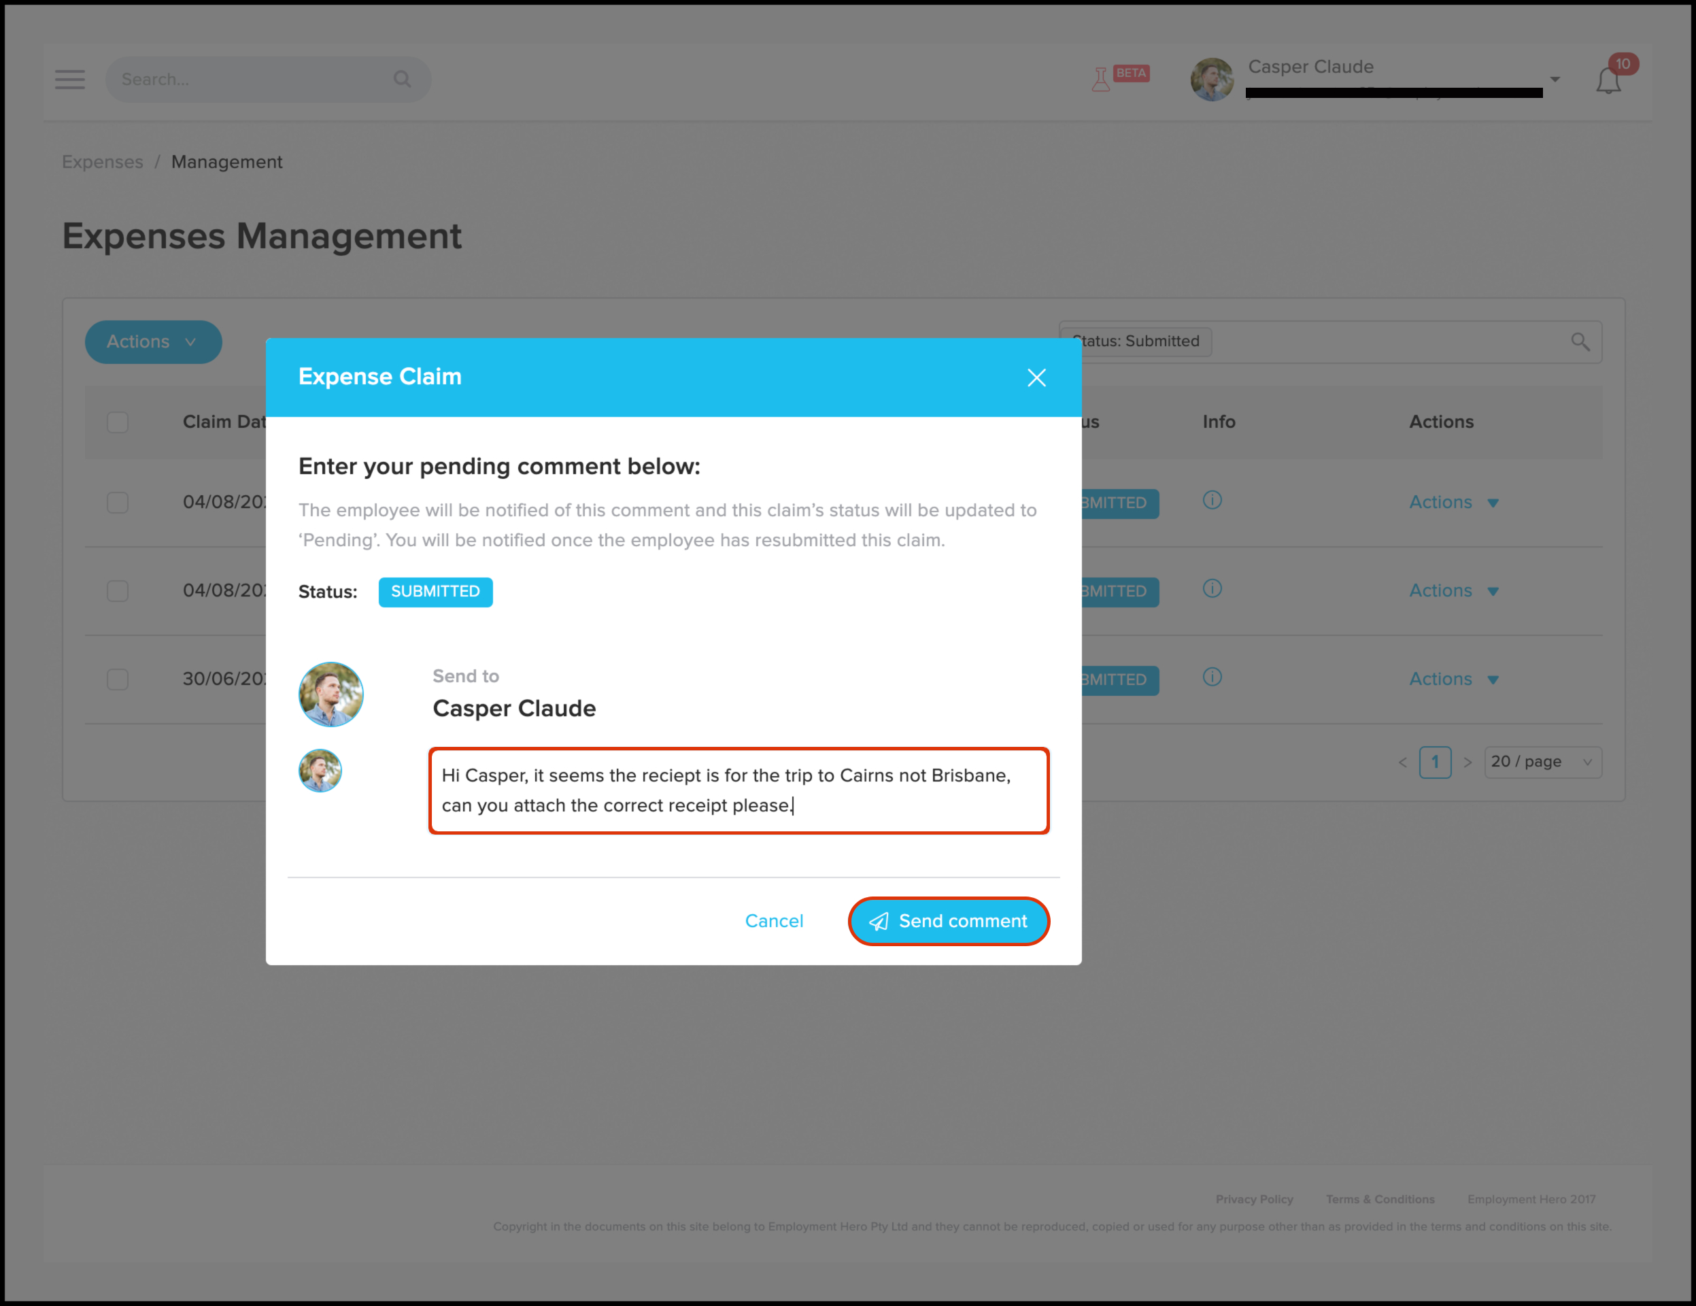Click info icon on first claim row

click(1211, 501)
